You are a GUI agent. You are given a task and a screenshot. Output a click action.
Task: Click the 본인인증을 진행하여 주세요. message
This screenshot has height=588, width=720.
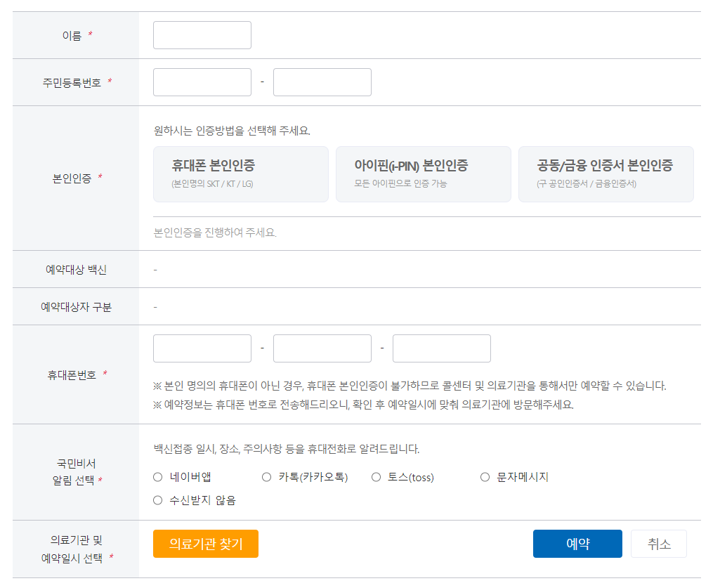pyautogui.click(x=215, y=233)
